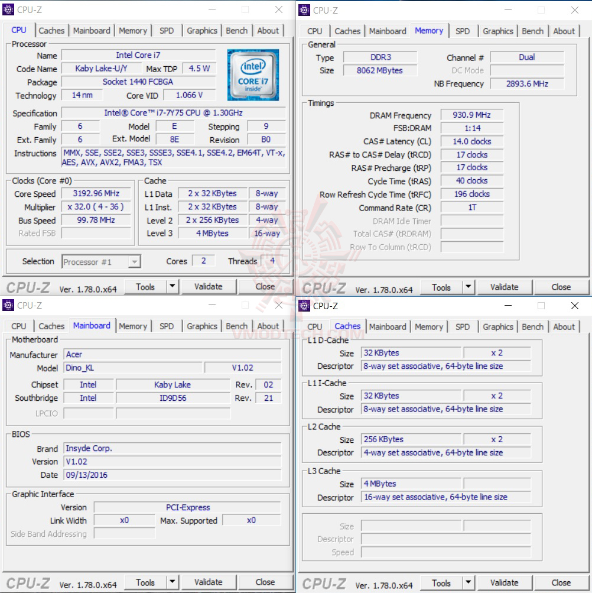This screenshot has height=593, width=592.
Task: Click Tools button in Memory tab window
Action: (x=441, y=287)
